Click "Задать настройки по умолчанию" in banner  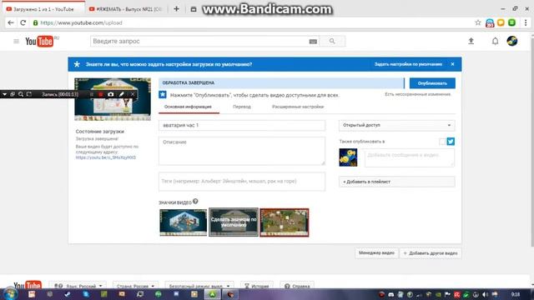click(408, 64)
